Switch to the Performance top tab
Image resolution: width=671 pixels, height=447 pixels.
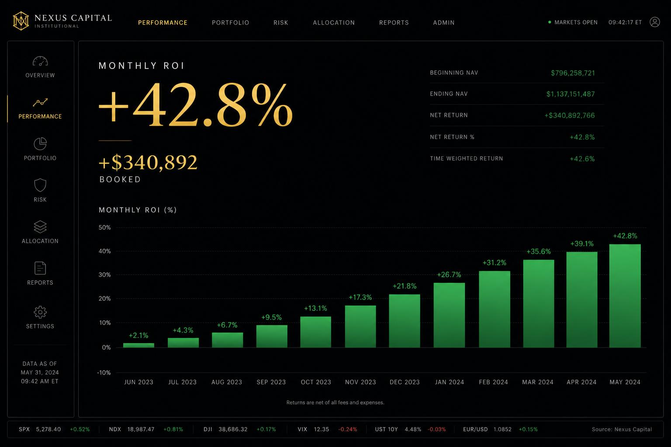163,23
